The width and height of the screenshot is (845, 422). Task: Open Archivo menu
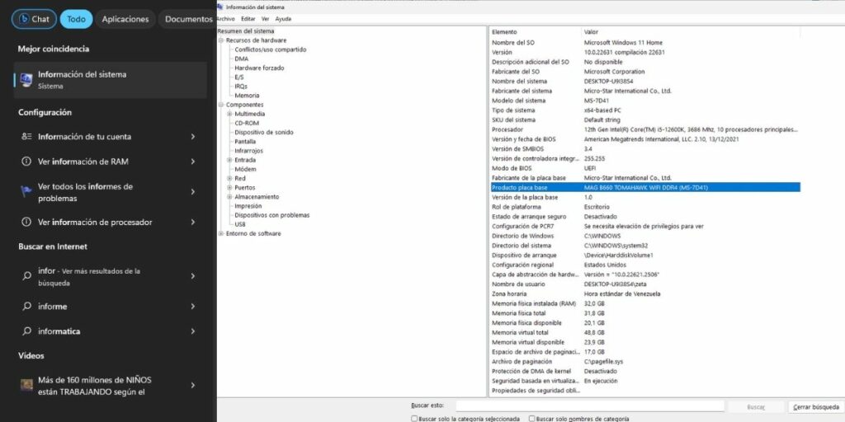point(226,19)
